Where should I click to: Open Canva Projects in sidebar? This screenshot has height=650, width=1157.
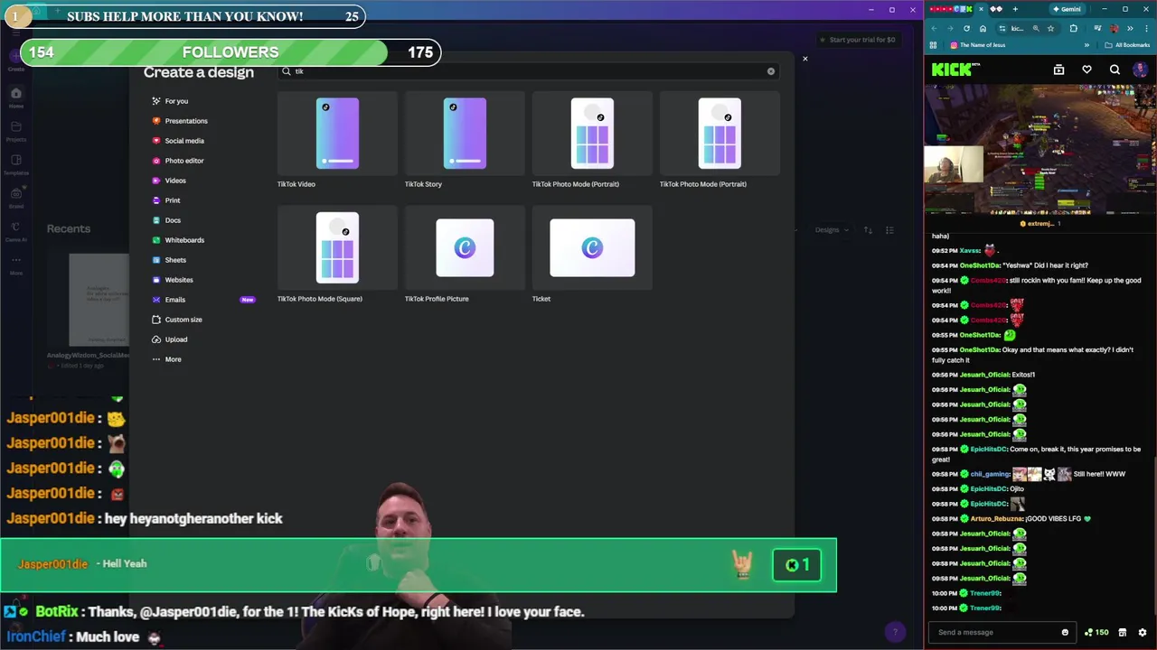pos(16,131)
